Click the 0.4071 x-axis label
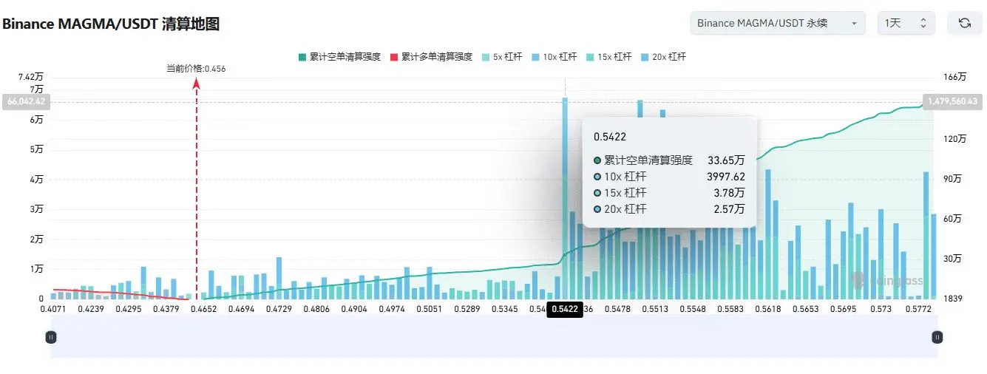The height and width of the screenshot is (374, 987). point(53,309)
